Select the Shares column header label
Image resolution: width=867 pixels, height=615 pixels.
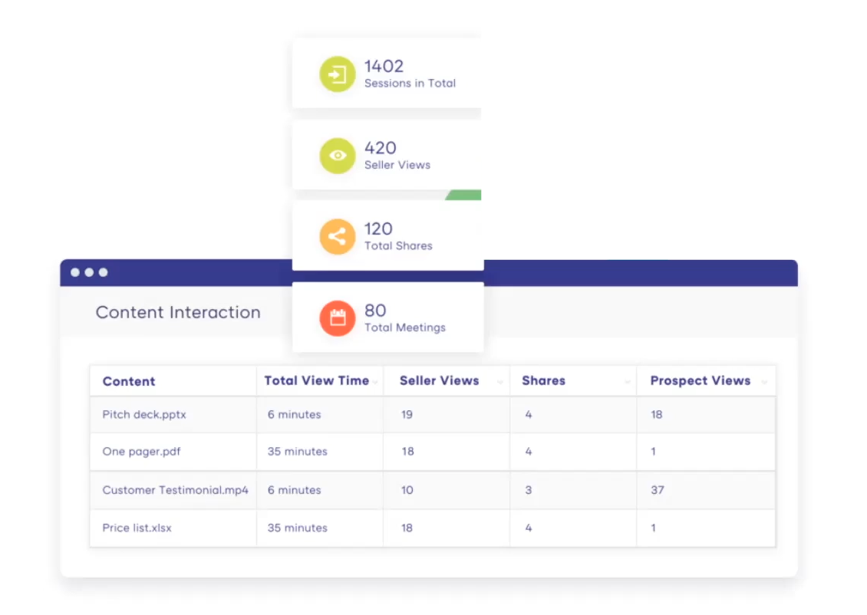tap(543, 380)
